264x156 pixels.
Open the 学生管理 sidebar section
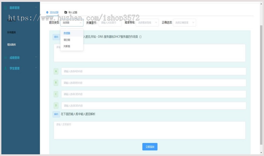21,68
